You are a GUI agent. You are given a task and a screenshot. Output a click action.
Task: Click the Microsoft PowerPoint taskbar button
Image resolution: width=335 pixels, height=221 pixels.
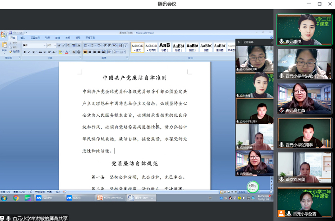pyautogui.click(x=110, y=198)
